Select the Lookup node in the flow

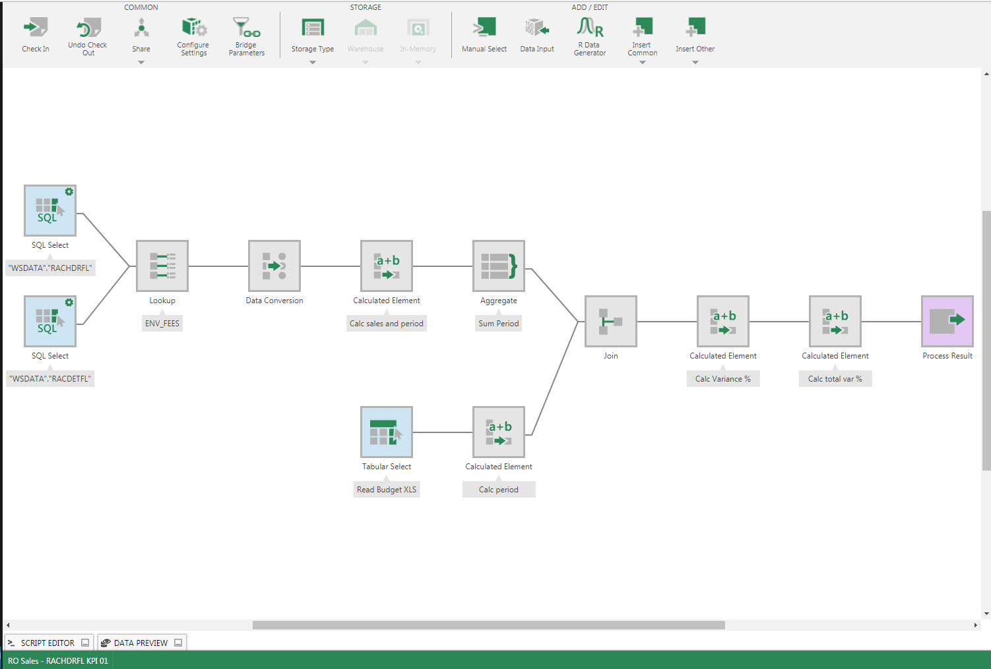(162, 266)
